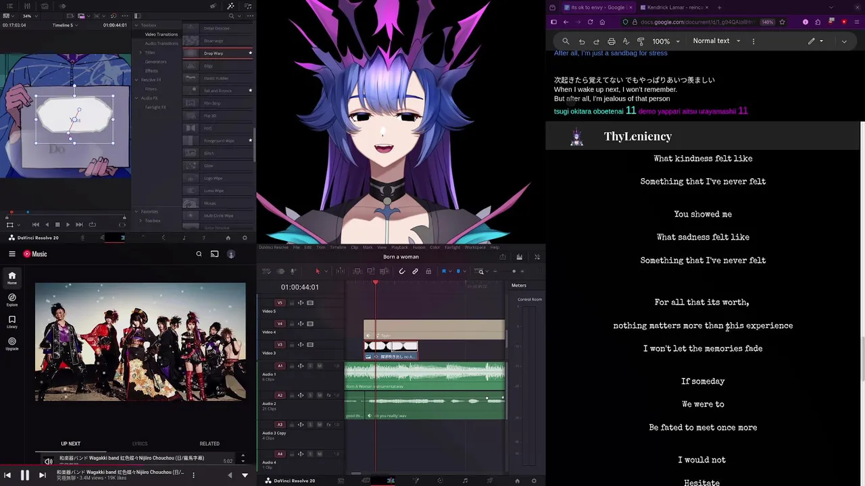Click Google Docs search menus magnifier
The height and width of the screenshot is (486, 865).
coord(566,41)
